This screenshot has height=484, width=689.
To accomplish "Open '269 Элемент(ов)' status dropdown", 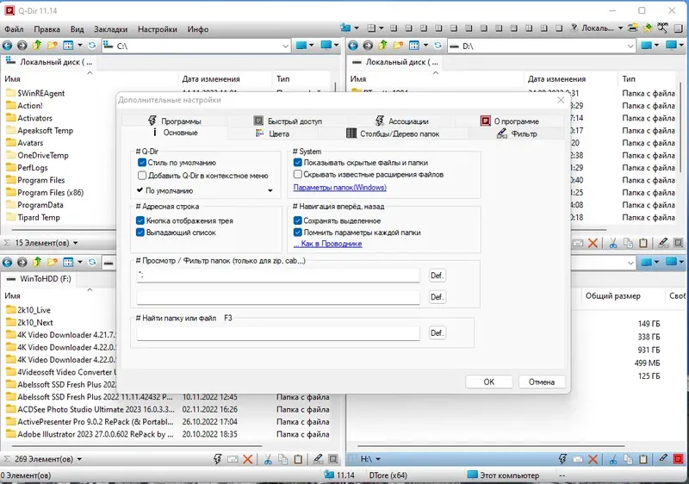I will (79, 459).
